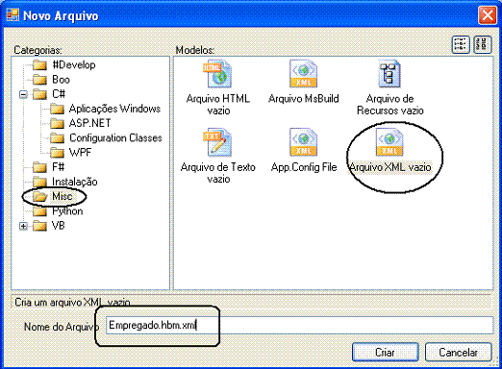Click the Aplicações Windows folder icon
The height and width of the screenshot is (369, 502).
tap(57, 109)
